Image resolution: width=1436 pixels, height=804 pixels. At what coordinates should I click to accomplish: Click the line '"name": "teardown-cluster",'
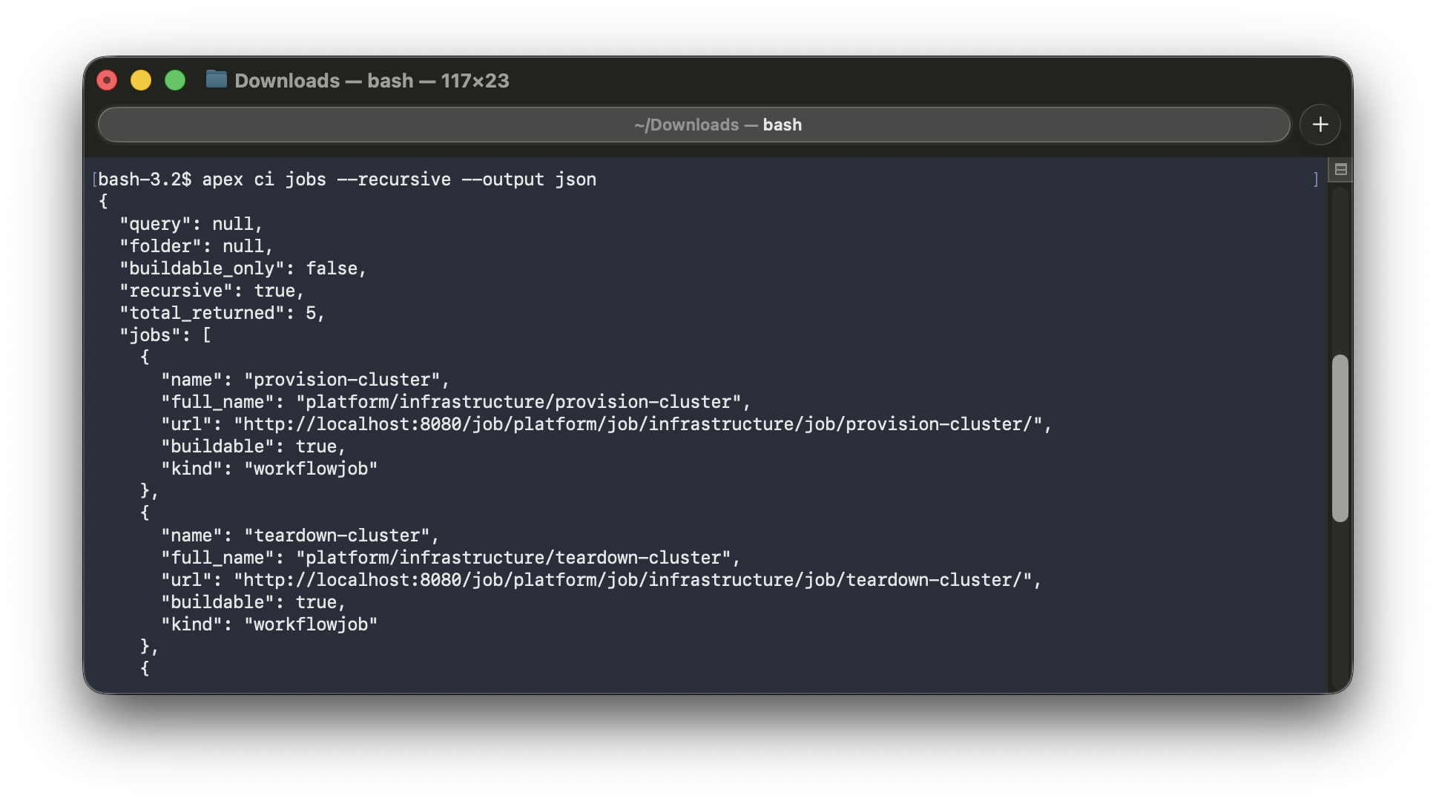pos(300,536)
